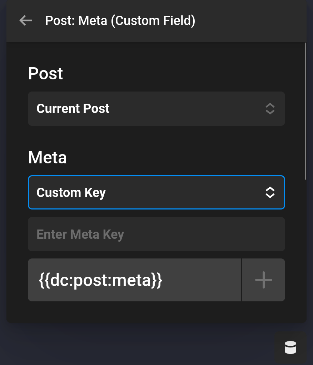Tap the left-pointing navigation arrow icon

pos(25,20)
